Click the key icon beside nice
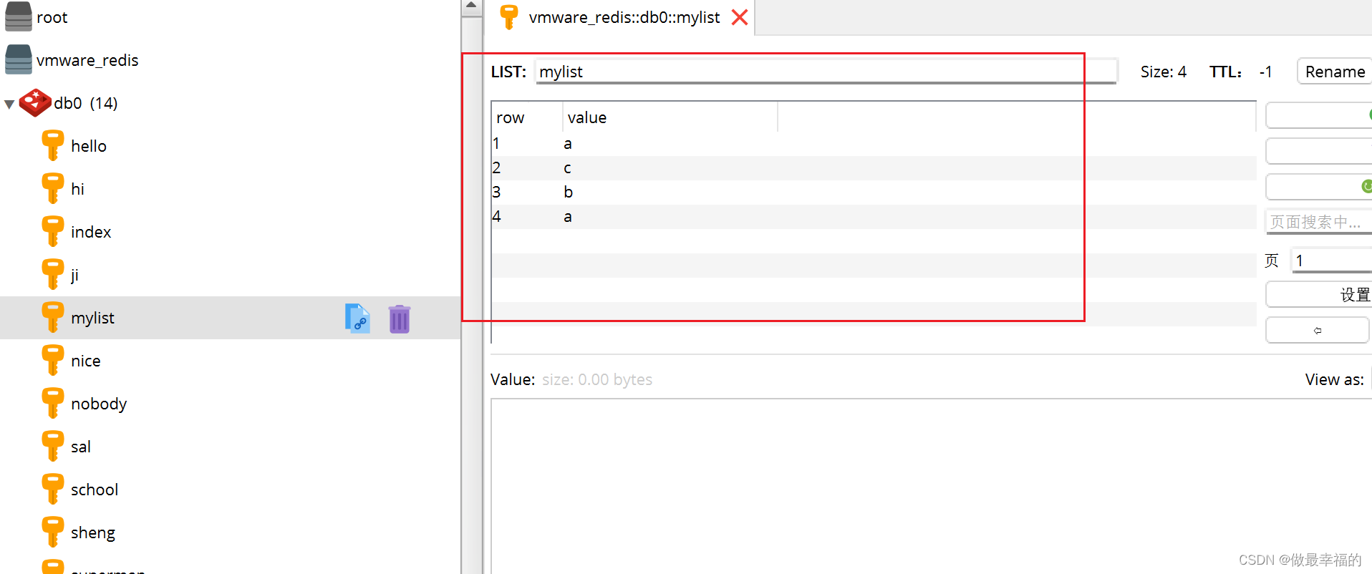This screenshot has height=574, width=1372. tap(52, 360)
